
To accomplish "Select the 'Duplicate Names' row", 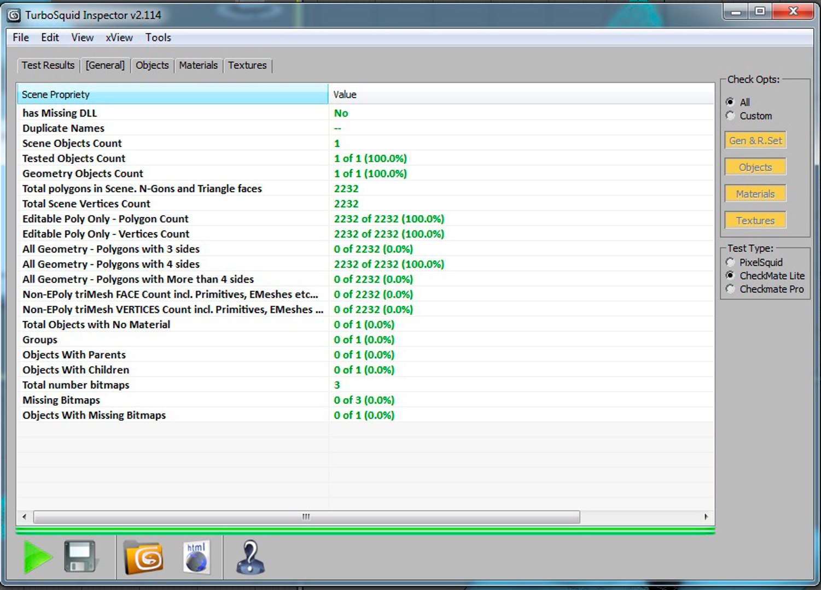I will pos(365,128).
